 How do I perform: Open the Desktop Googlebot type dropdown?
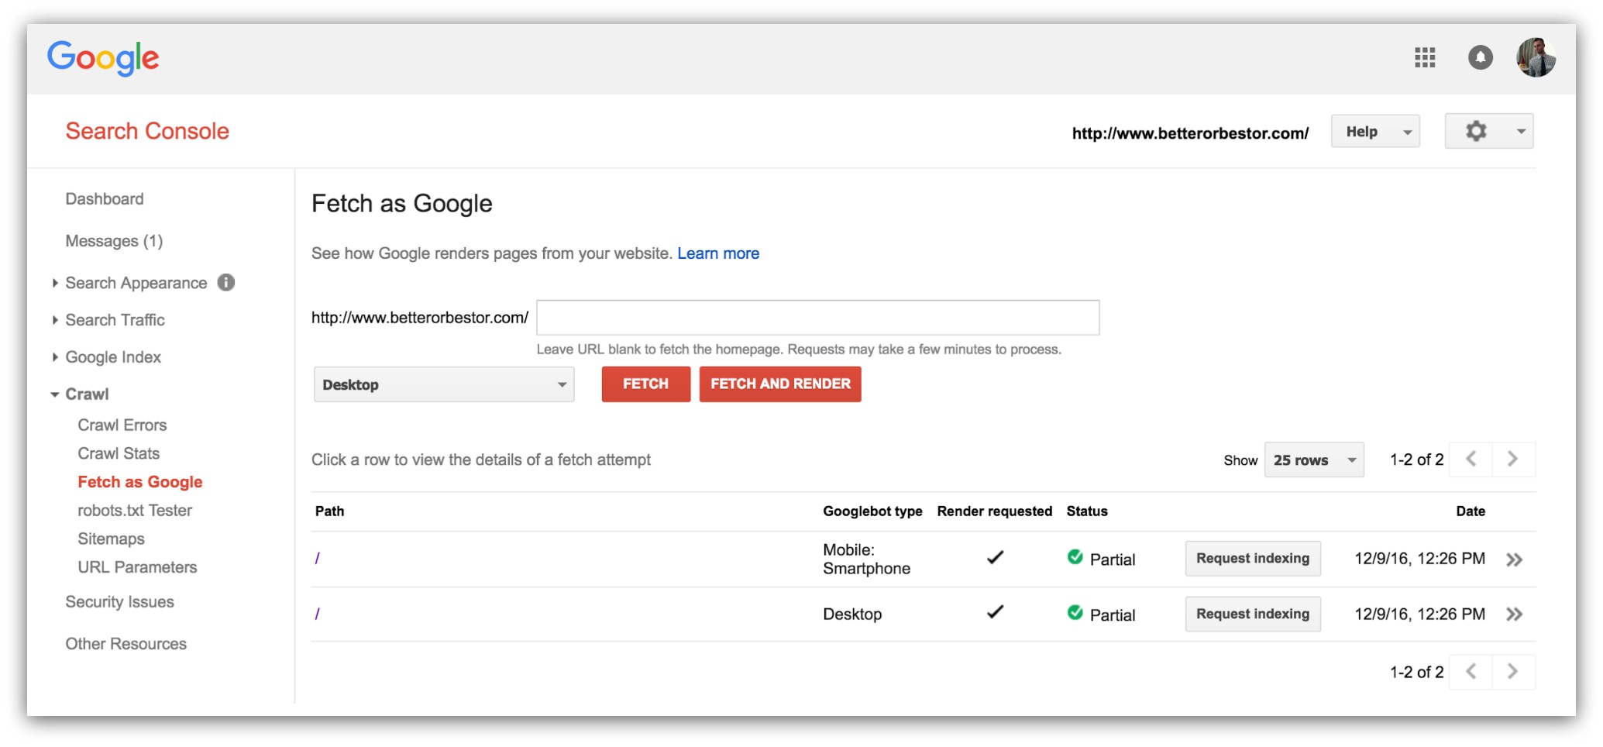coord(444,384)
